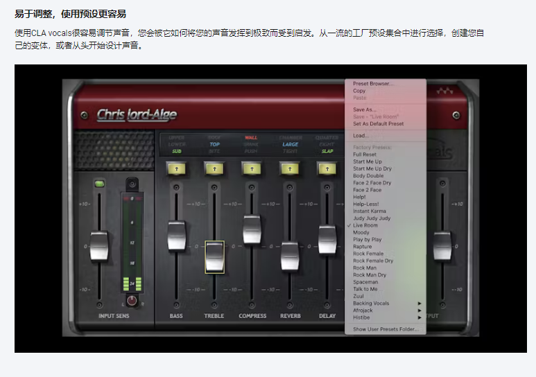Open Show User Presets Folder

coord(386,329)
